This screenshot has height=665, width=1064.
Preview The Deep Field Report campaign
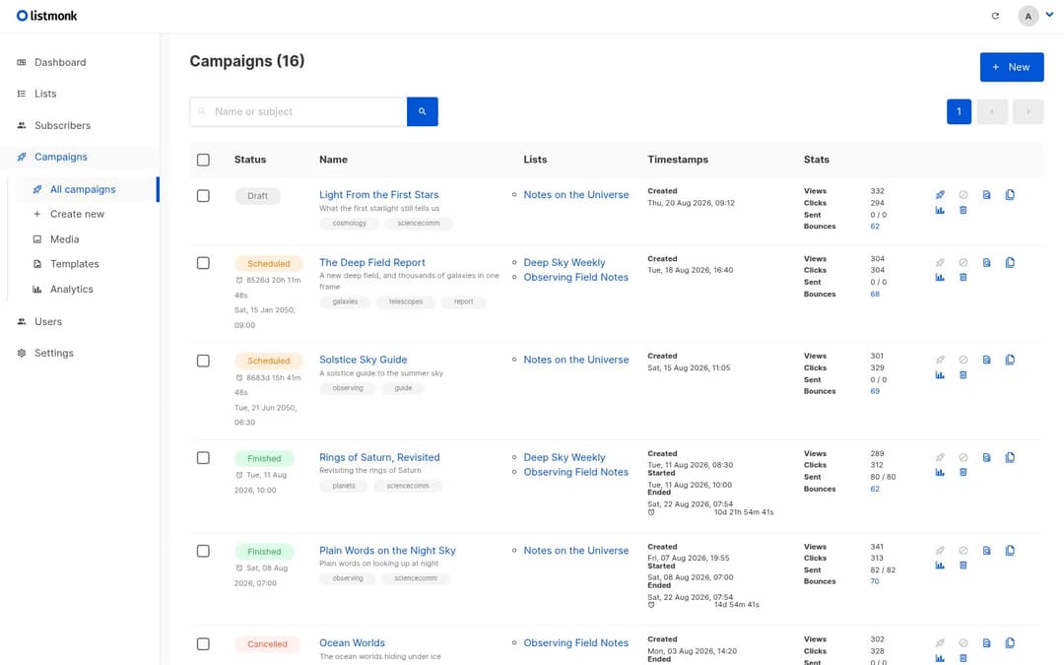tap(986, 263)
